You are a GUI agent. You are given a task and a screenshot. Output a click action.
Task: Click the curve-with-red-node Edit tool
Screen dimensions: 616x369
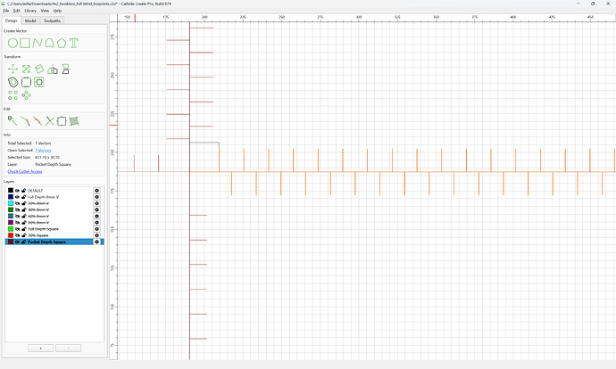tap(25, 121)
